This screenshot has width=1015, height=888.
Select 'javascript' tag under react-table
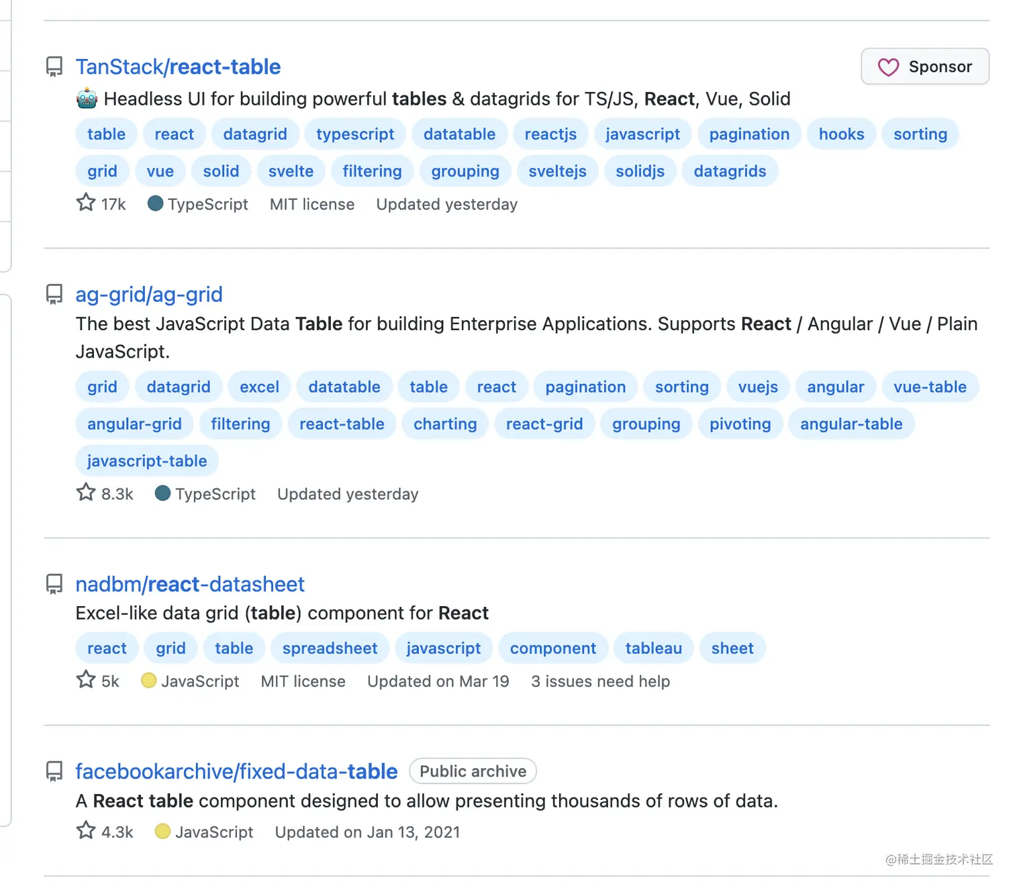[x=642, y=134]
